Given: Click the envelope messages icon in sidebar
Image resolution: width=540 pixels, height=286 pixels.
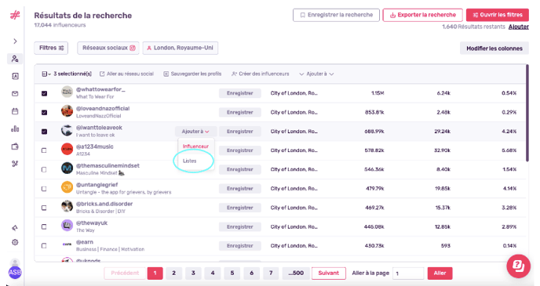Looking at the screenshot, I should 15,93.
